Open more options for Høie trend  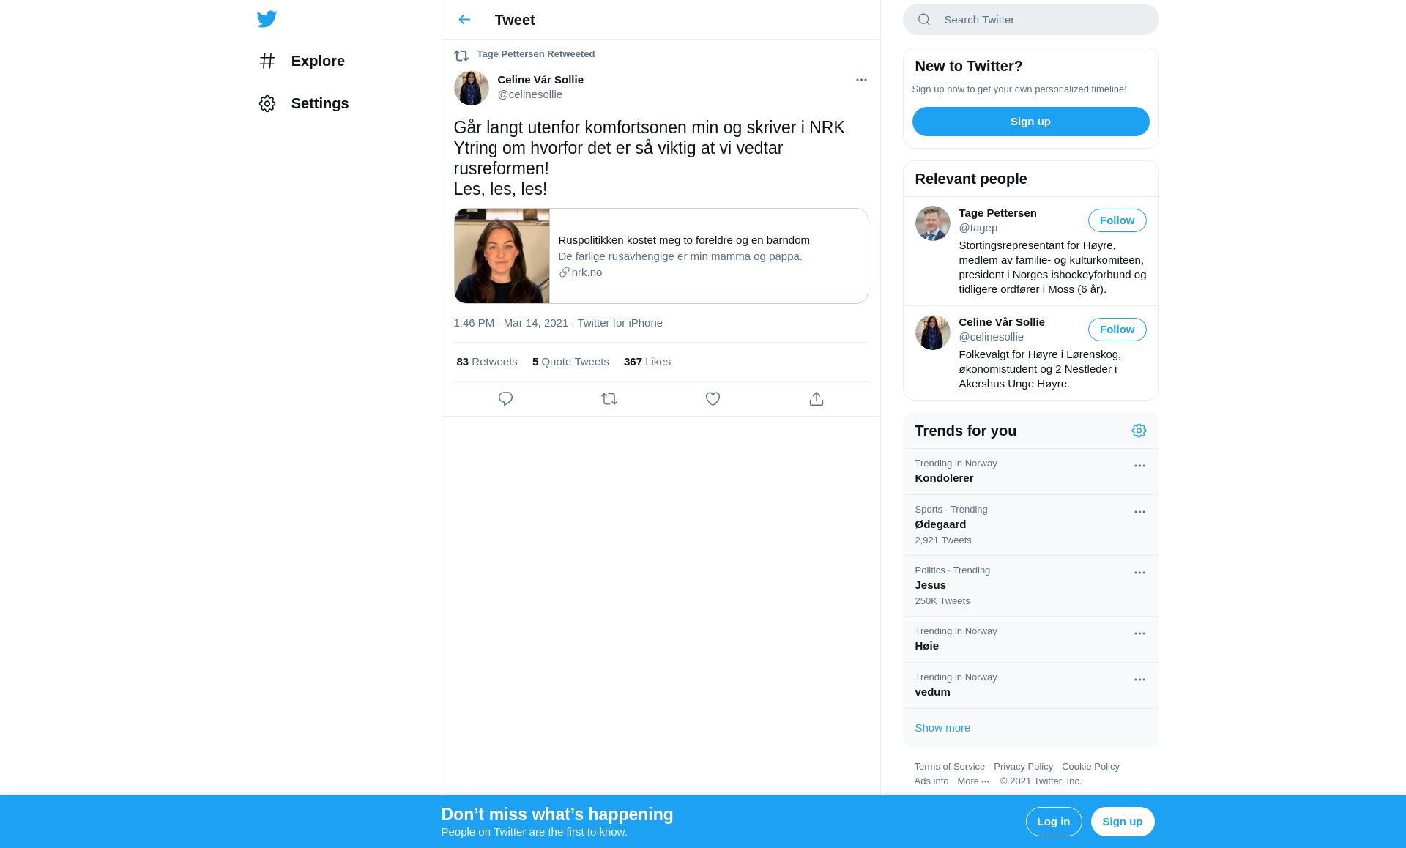point(1139,633)
